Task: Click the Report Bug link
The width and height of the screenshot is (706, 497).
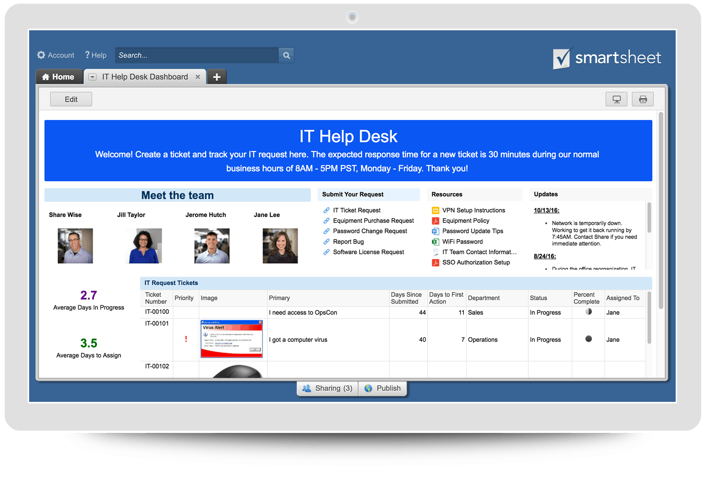Action: point(348,242)
